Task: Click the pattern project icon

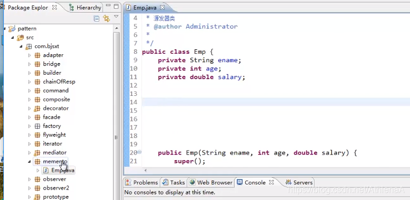Action: tap(12, 28)
